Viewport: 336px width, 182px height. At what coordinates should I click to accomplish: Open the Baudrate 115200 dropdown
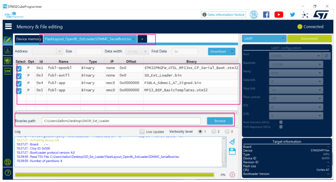296,64
